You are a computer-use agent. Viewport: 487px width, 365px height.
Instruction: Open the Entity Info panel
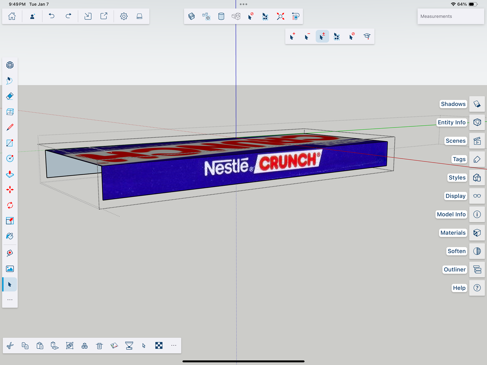pyautogui.click(x=477, y=122)
